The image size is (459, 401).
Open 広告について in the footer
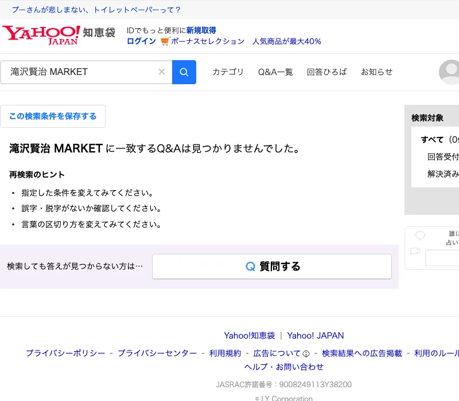(277, 353)
